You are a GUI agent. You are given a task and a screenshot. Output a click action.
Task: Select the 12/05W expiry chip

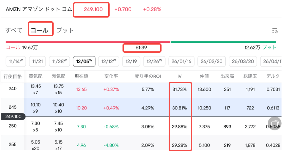[84, 61]
